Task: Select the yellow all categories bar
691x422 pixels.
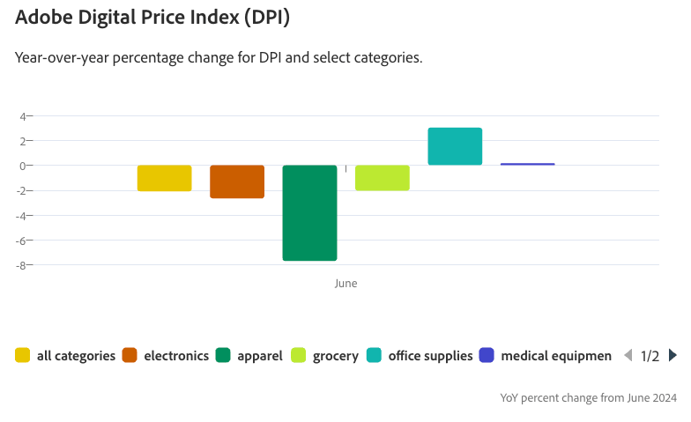Action: 165,178
